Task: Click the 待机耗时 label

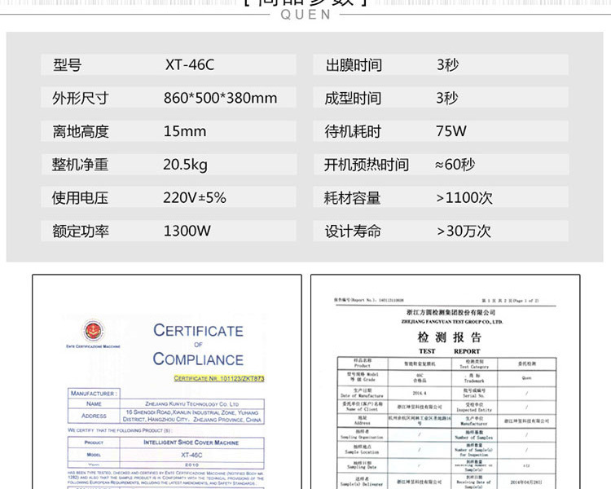Action: [353, 131]
